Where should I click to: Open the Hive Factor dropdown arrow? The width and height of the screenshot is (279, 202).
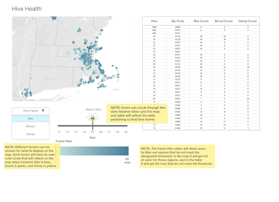pos(43,111)
